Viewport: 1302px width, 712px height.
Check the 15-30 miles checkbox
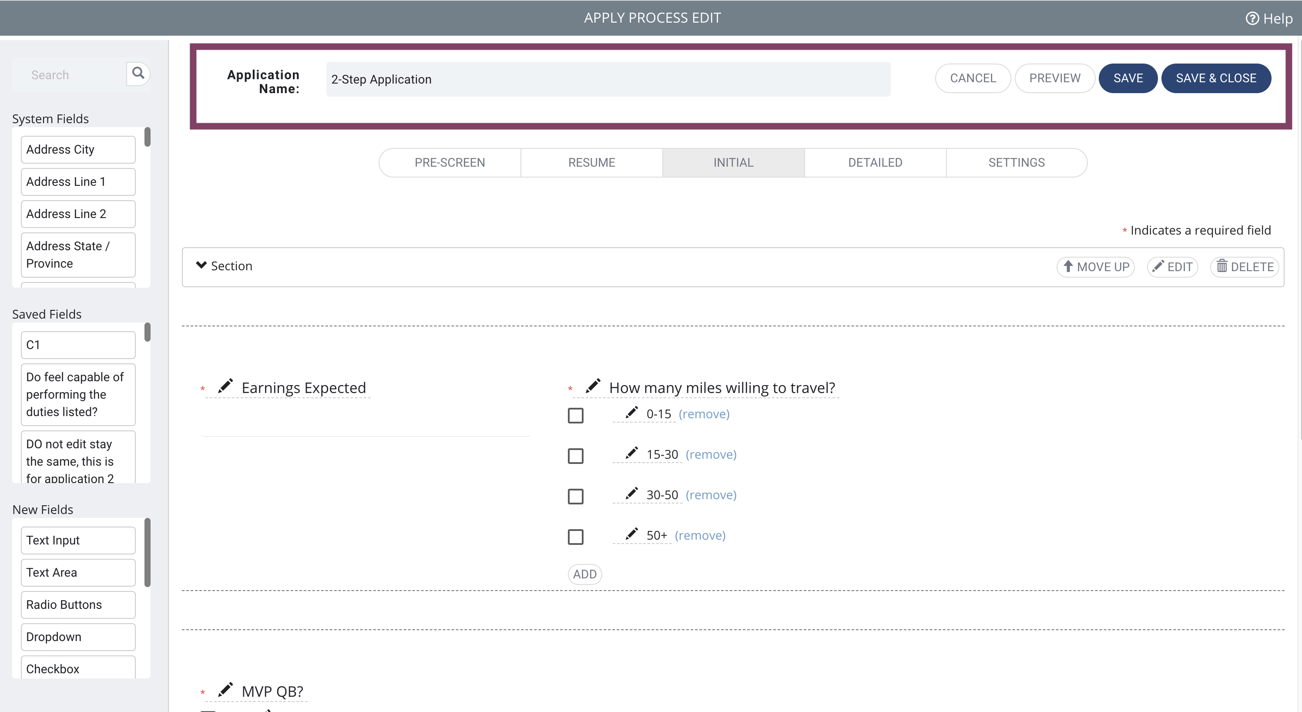coord(575,456)
